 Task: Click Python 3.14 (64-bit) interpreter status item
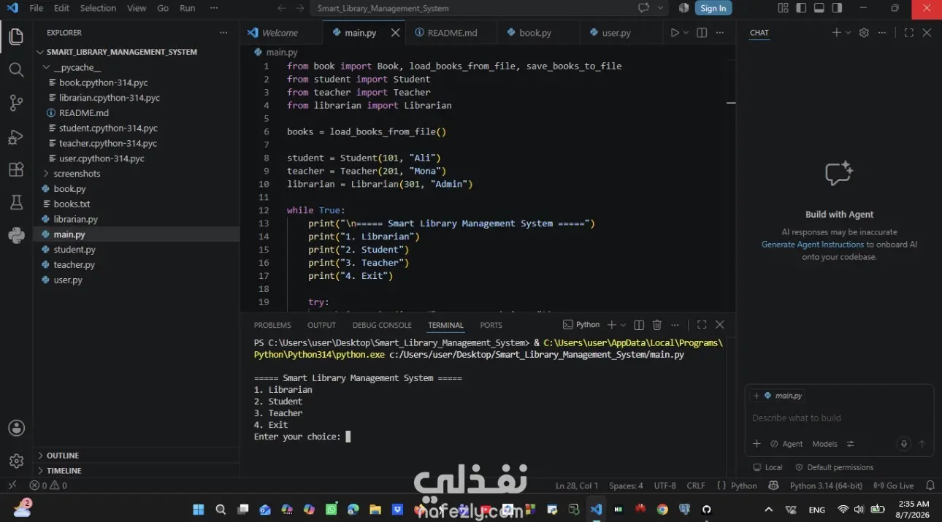click(x=826, y=485)
